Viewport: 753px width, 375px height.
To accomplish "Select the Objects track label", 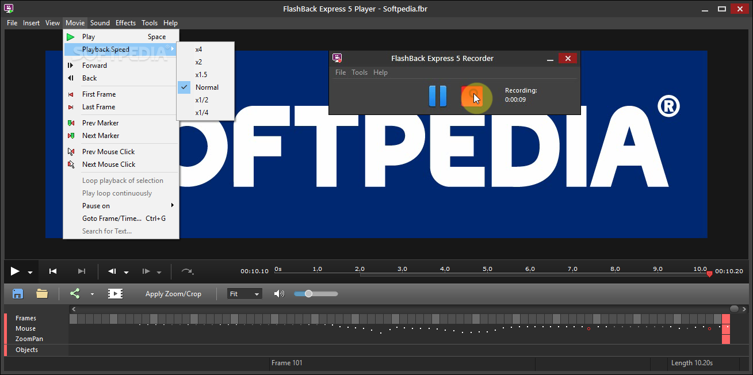I will [27, 350].
